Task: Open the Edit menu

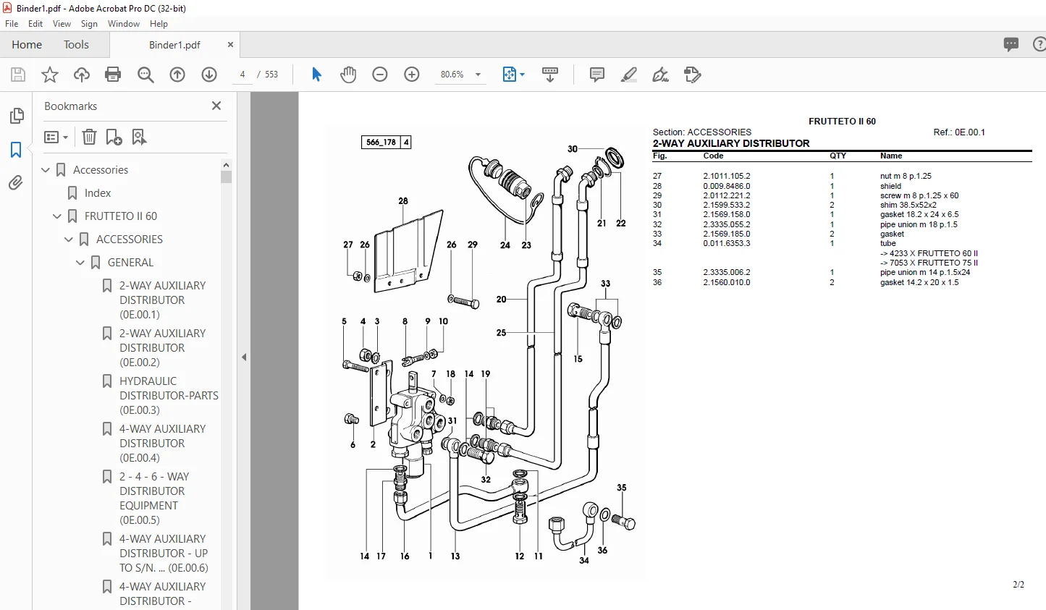Action: 35,24
